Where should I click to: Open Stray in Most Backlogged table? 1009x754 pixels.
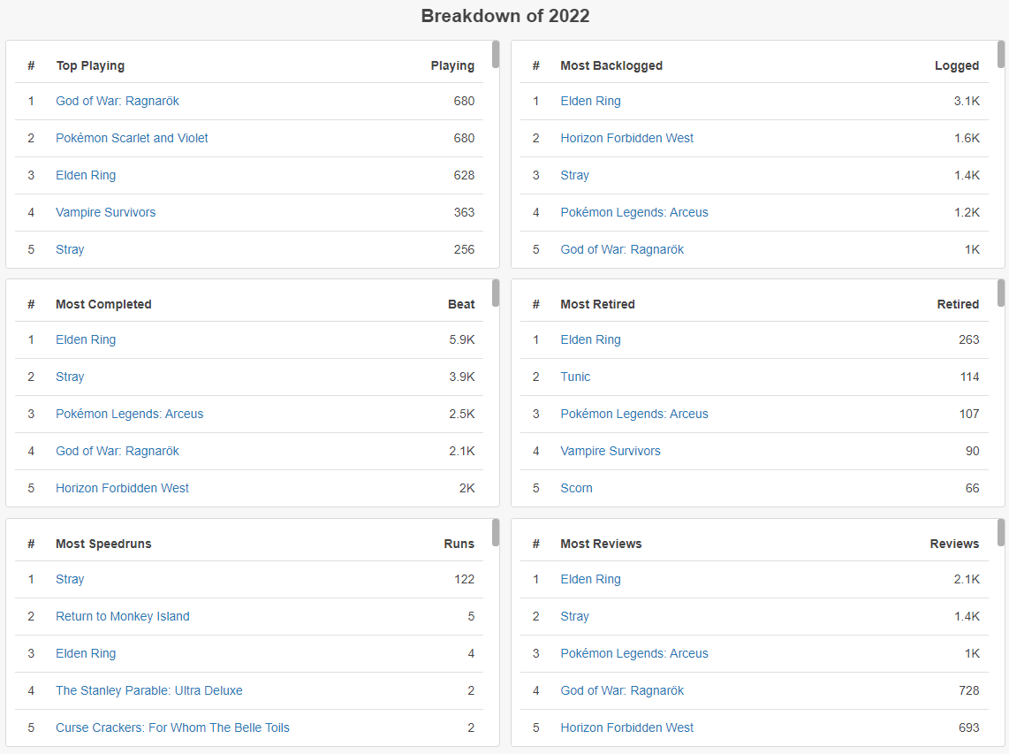click(x=574, y=175)
